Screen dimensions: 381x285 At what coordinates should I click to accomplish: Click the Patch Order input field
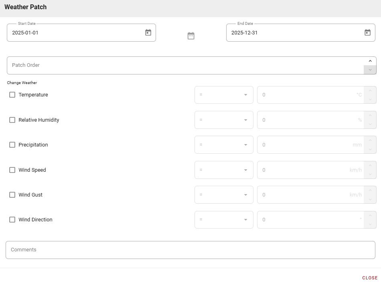pyautogui.click(x=184, y=65)
